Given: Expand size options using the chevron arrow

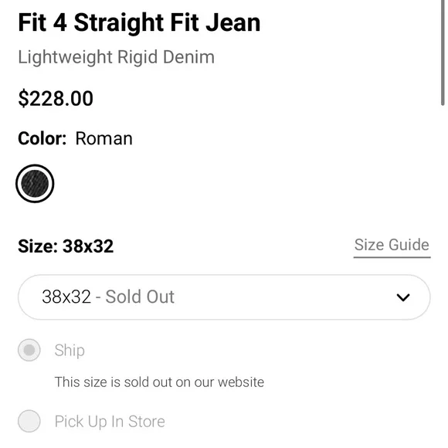Looking at the screenshot, I should (403, 297).
